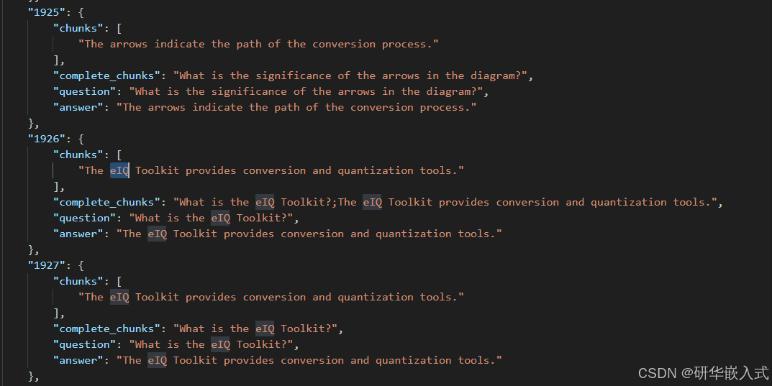Click highlighted eIQ in 1927 chunks line
The height and width of the screenshot is (386, 772).
pos(119,297)
